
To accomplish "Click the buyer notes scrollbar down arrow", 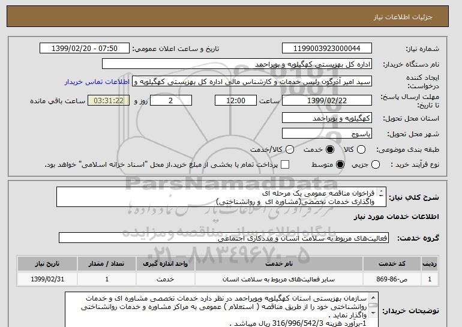I will pos(373,313).
